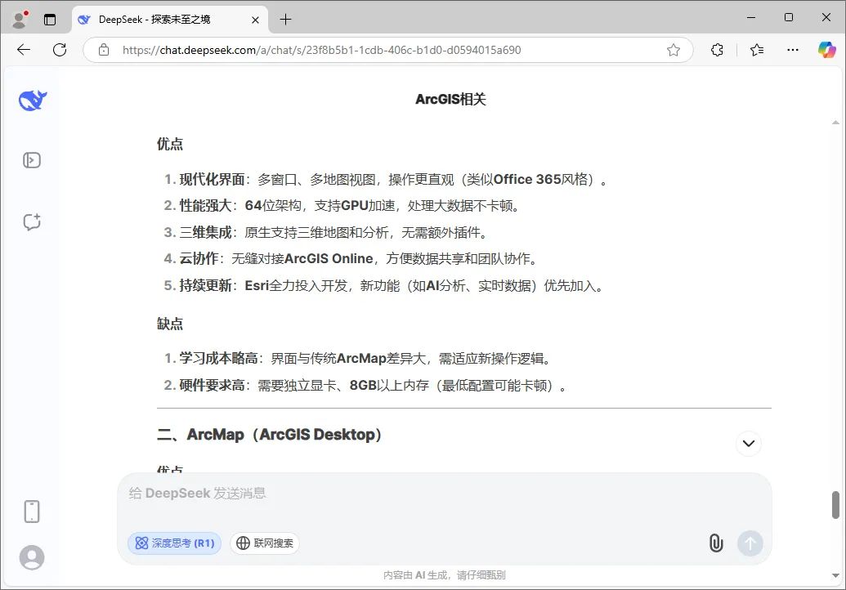846x590 pixels.
Task: Expand the ArcMap section chevron
Action: click(748, 443)
